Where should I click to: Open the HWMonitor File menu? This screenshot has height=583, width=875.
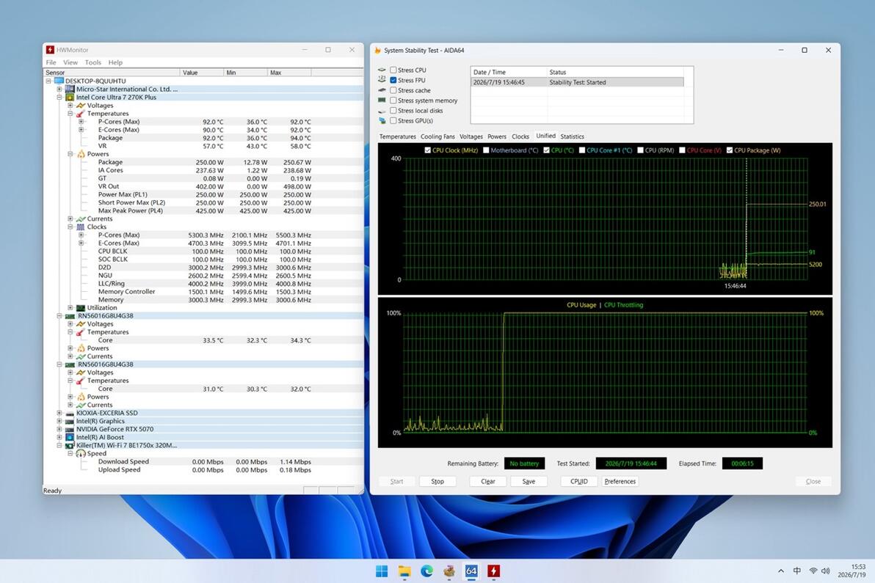51,62
